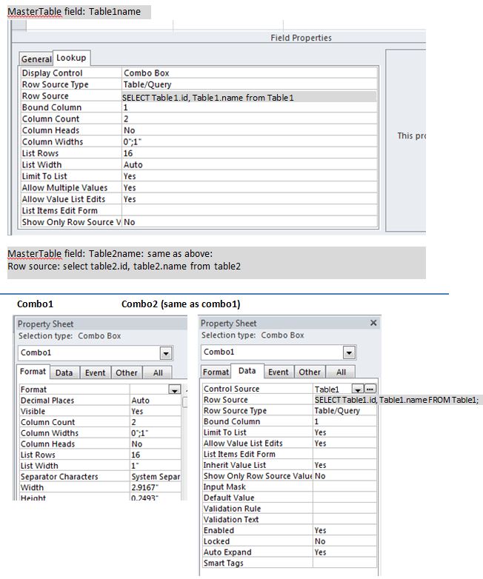Click the Validation Text property field
Viewport: 483px width, 579px height.
tap(344, 520)
